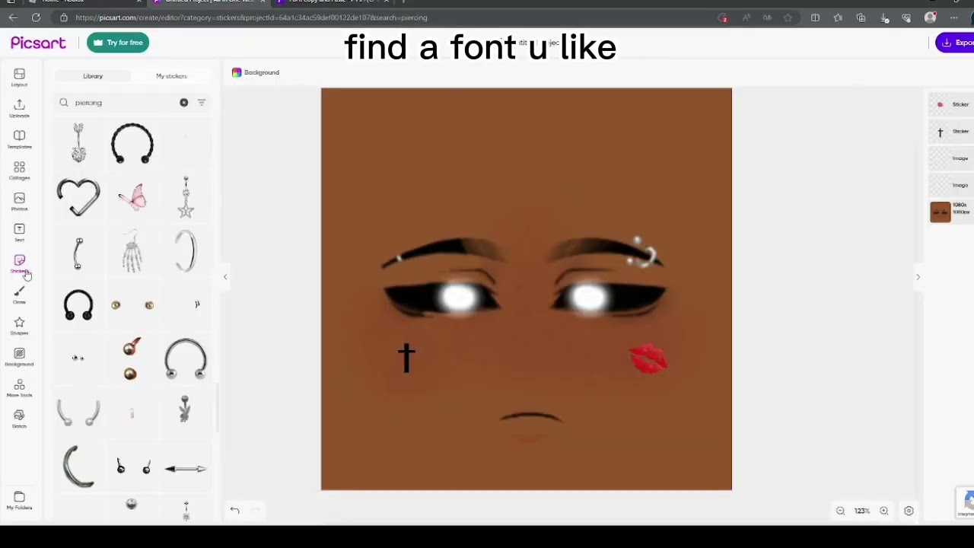Screen dimensions: 974x548
Task: Add the dangling star piercing sticker
Action: 186,197
